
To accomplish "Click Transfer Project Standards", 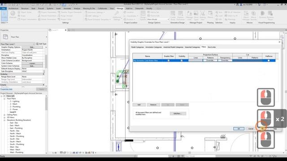I will [70, 12].
